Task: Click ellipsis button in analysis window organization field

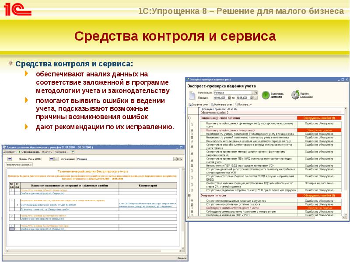Action: pos(175,159)
